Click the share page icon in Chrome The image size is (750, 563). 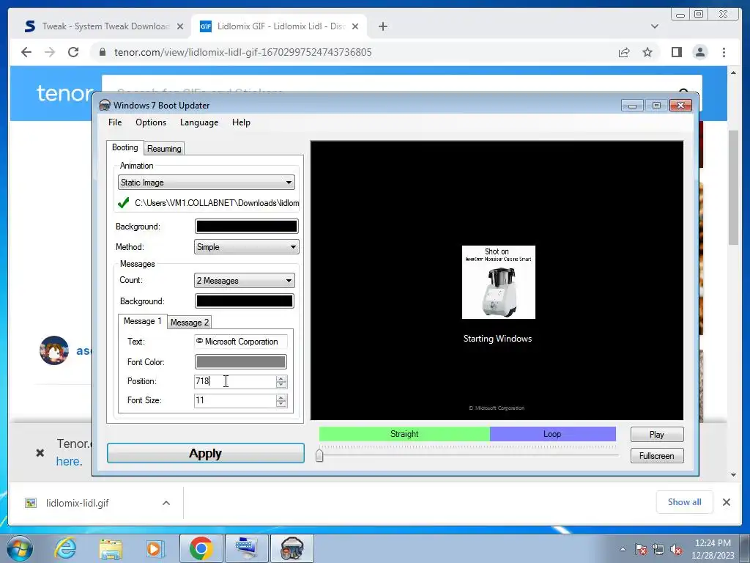coord(624,52)
